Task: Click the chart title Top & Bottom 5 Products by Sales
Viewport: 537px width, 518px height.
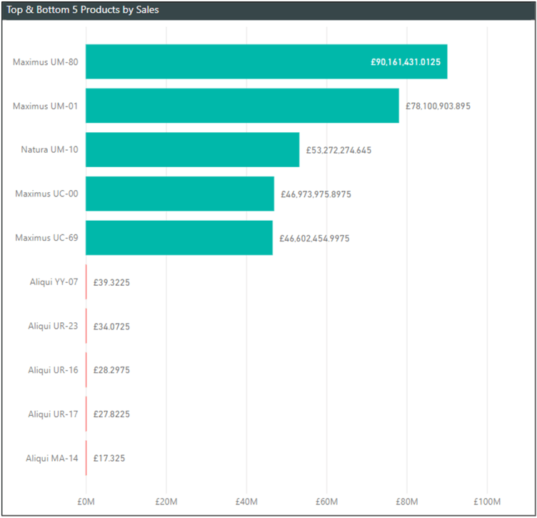Action: (83, 10)
